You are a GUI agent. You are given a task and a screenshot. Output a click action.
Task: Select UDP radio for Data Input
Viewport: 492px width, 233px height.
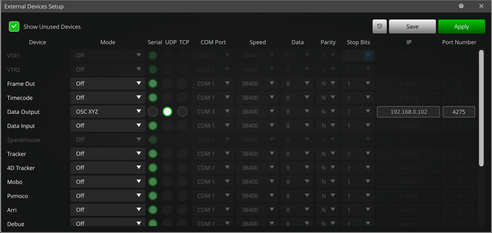click(x=167, y=126)
